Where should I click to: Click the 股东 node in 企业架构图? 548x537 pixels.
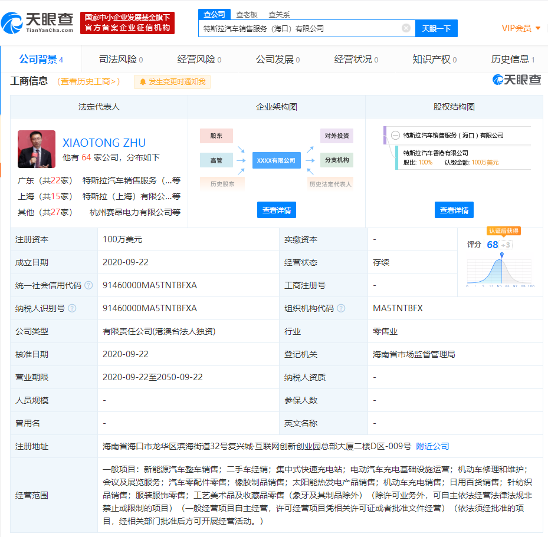click(216, 136)
